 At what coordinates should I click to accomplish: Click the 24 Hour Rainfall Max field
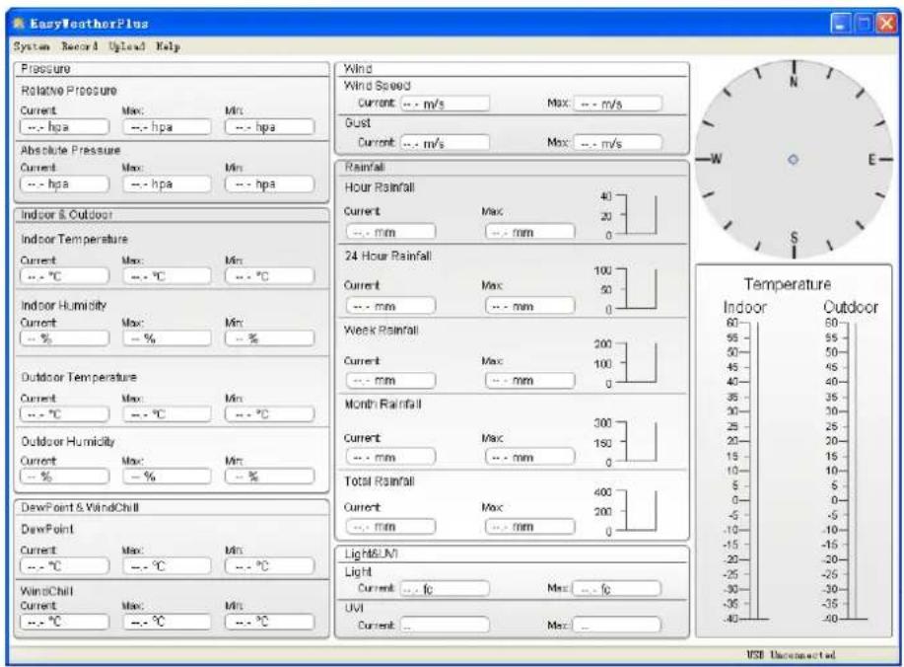(530, 306)
